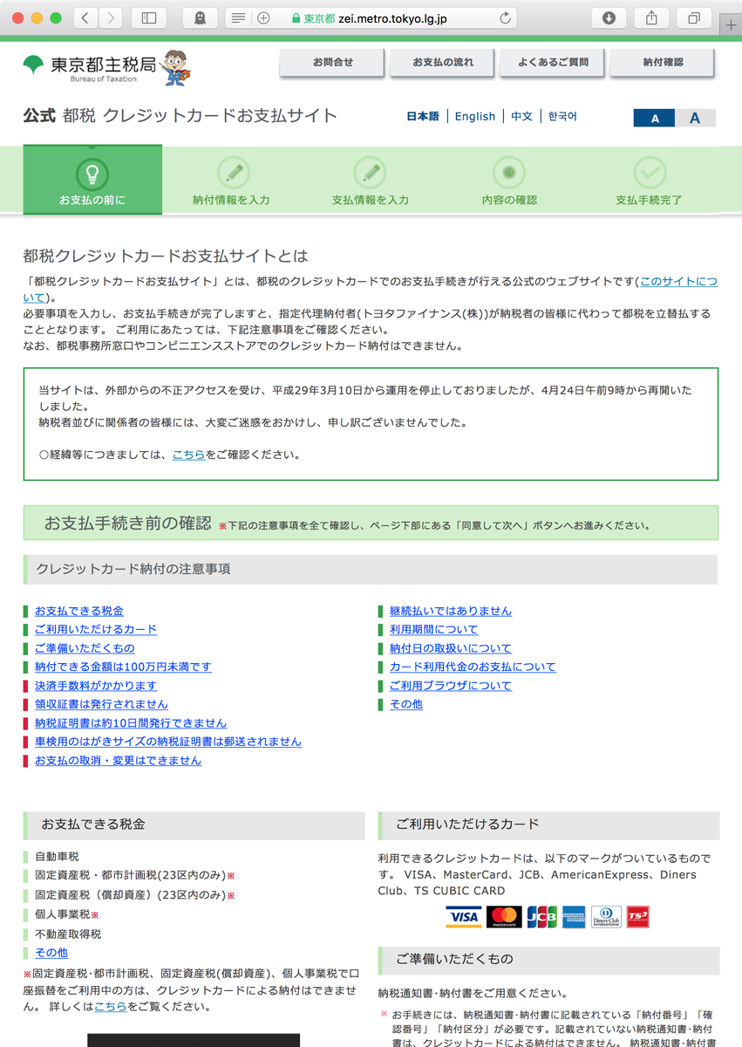Select the お支払の前に step tab
The height and width of the screenshot is (1047, 742).
coord(92,180)
